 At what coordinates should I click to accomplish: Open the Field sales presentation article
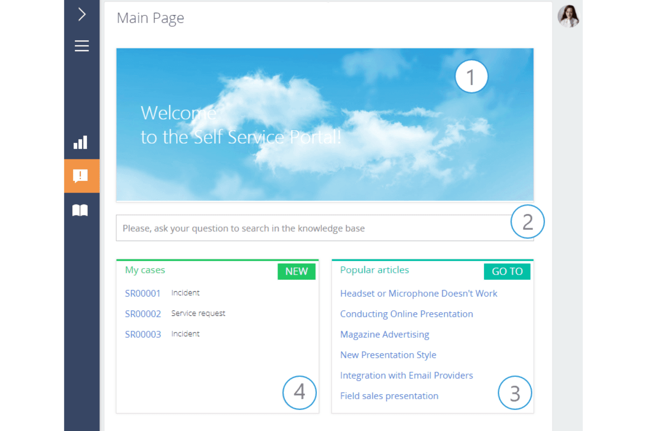pyautogui.click(x=389, y=396)
